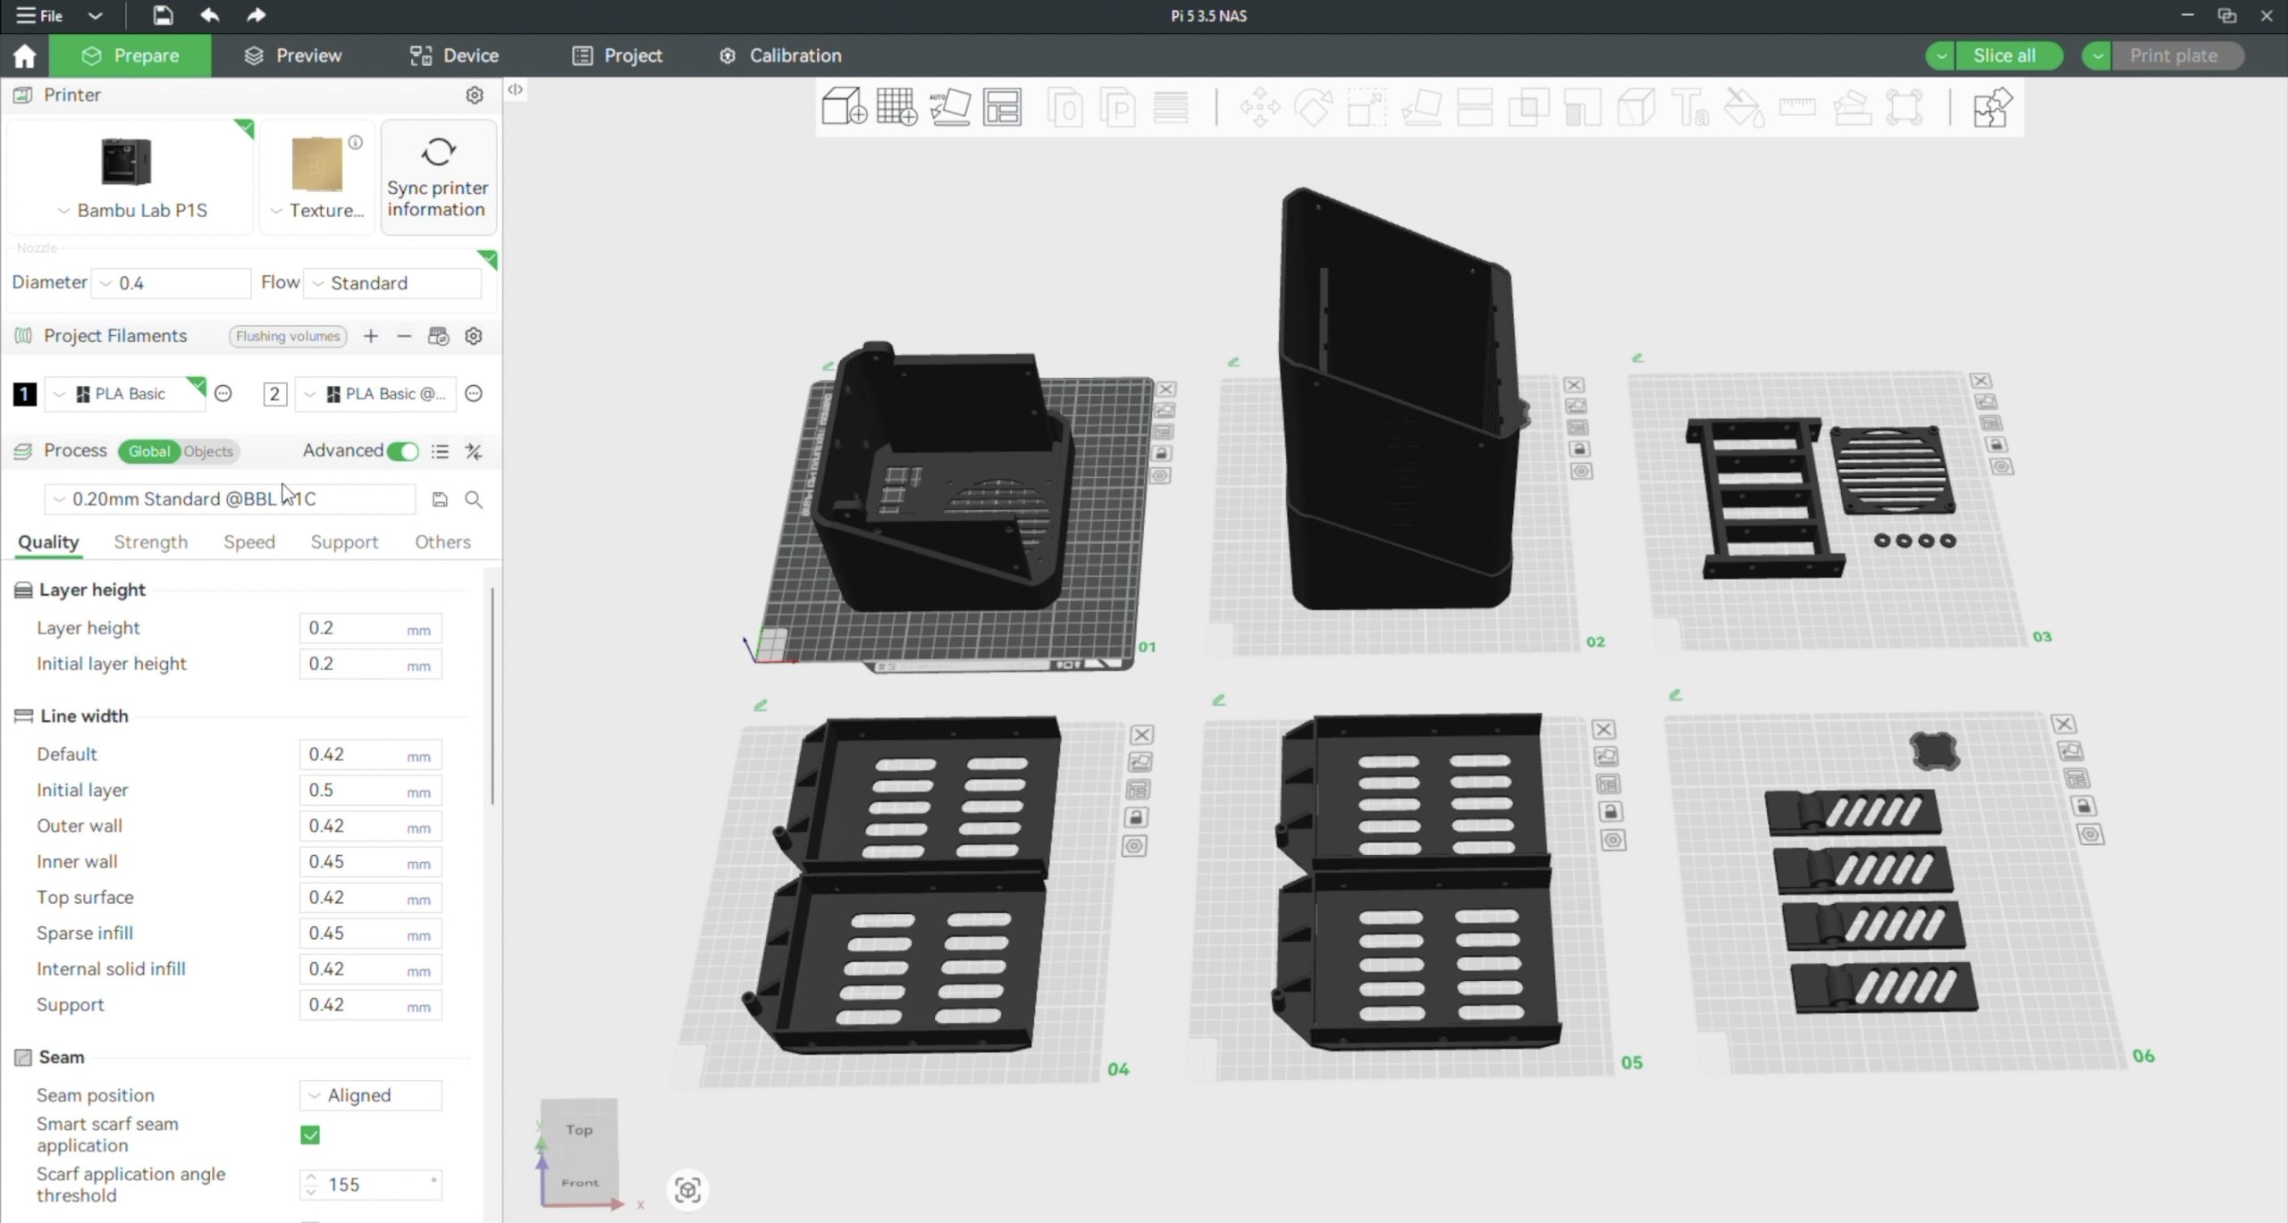Uncheck Smart scarf seam application checkbox
The image size is (2288, 1223).
[x=310, y=1135]
